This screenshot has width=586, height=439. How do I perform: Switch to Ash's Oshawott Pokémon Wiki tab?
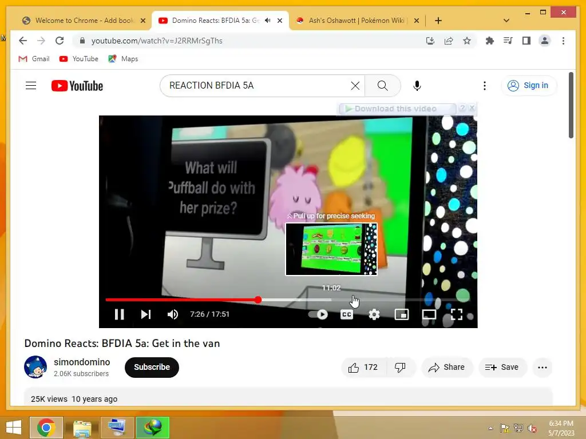tap(357, 21)
